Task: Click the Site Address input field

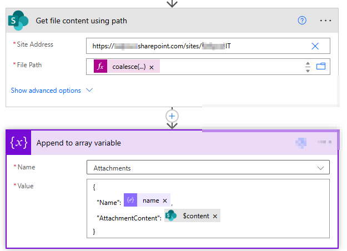Action: coord(200,46)
